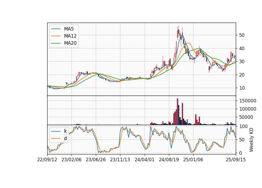Viewport: 262px width, 188px height.
Task: Click the 23/11/13 date tick label
Action: click(120, 160)
